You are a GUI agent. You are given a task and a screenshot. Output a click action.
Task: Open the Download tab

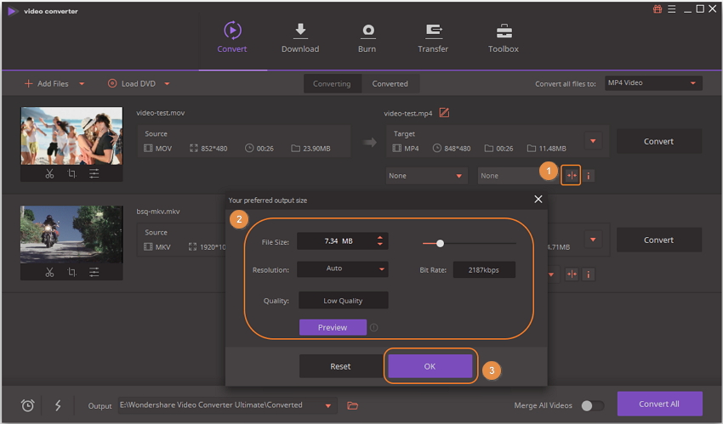300,37
